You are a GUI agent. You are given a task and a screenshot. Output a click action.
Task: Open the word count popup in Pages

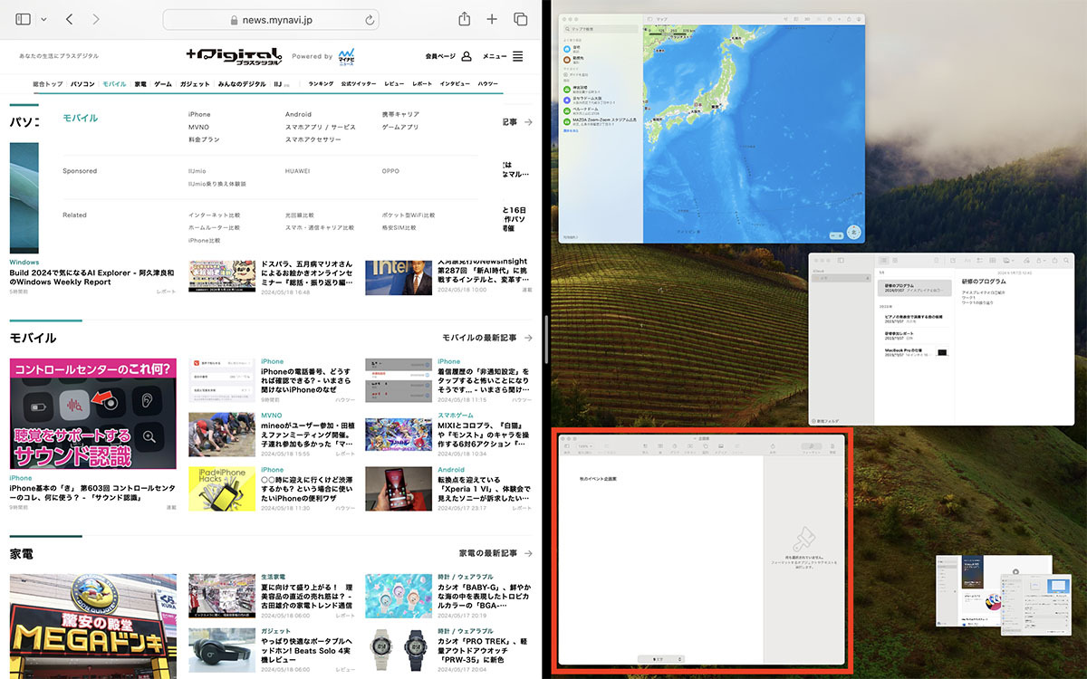(660, 659)
